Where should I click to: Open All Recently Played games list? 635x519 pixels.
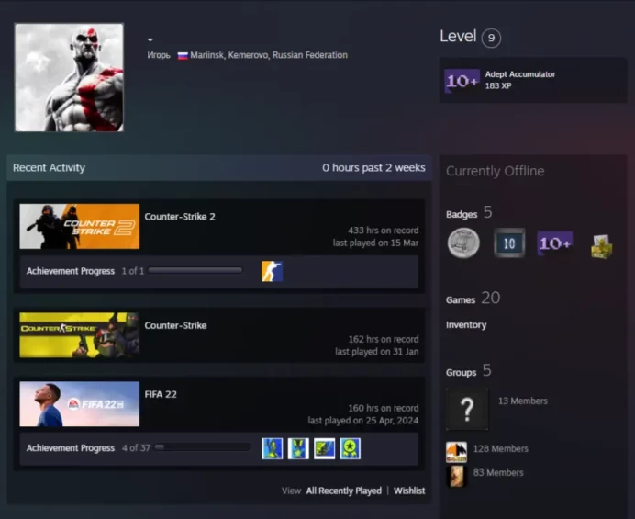point(343,491)
